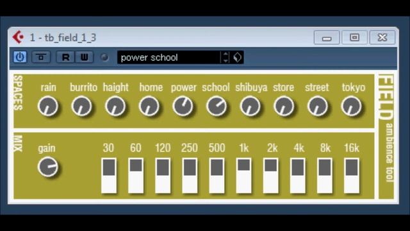410x231 pixels.
Task: Click the 'FIELD ambience tool' logo text
Action: click(x=386, y=128)
